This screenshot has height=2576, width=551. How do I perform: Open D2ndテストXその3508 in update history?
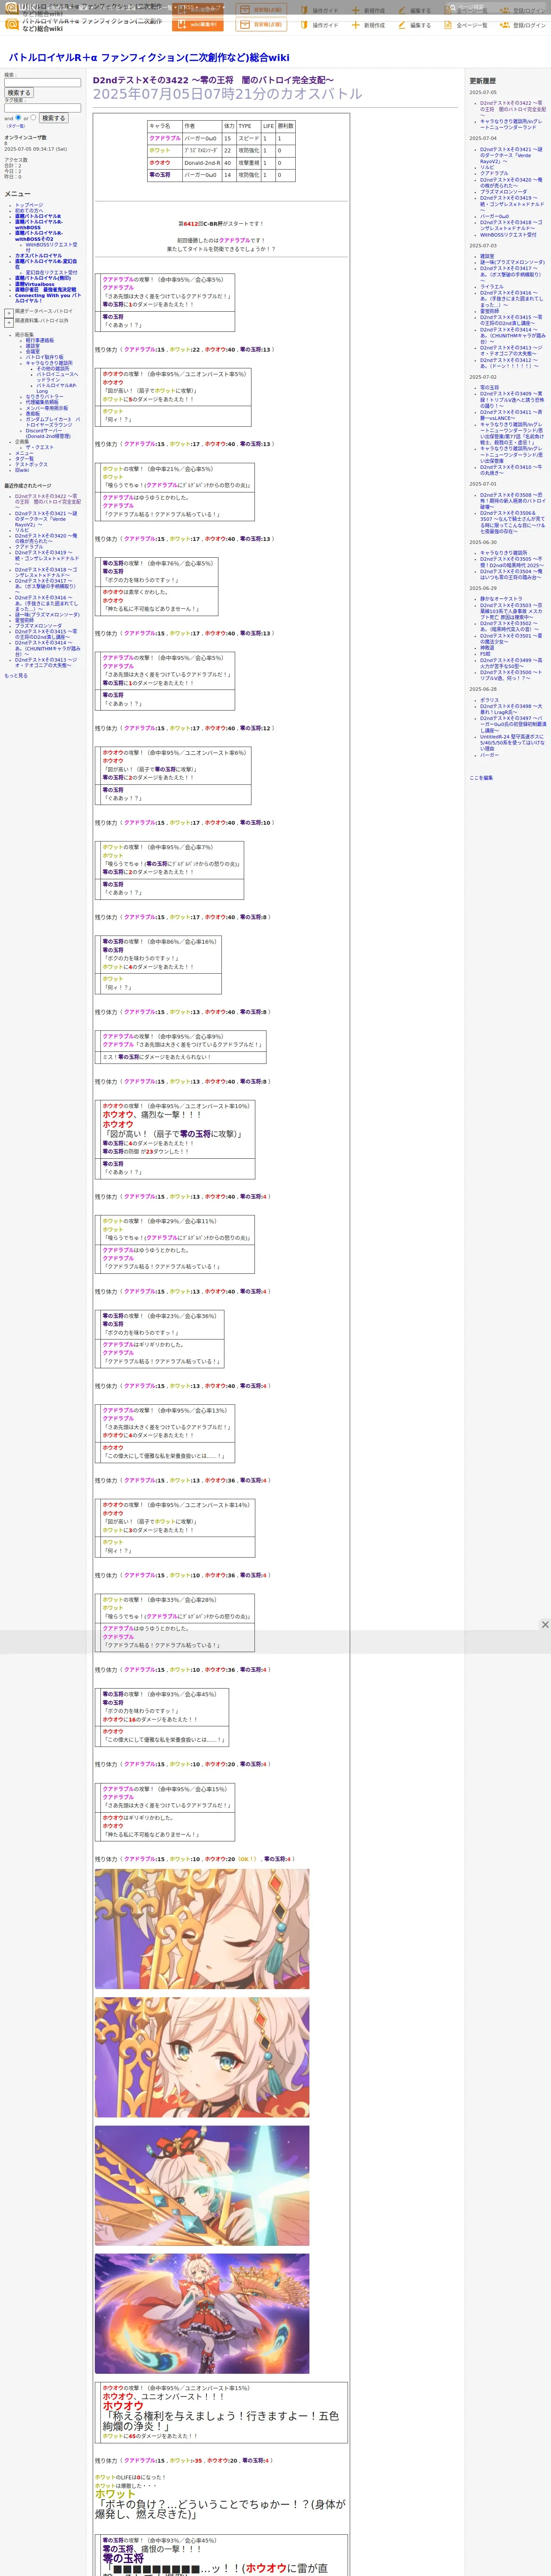click(512, 501)
